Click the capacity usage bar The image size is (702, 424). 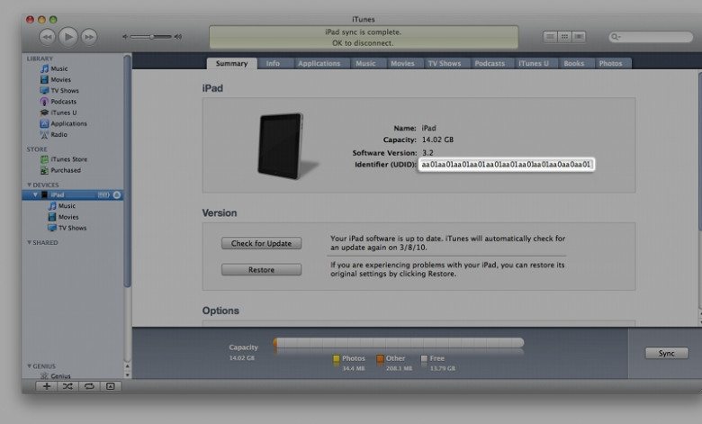tap(399, 343)
